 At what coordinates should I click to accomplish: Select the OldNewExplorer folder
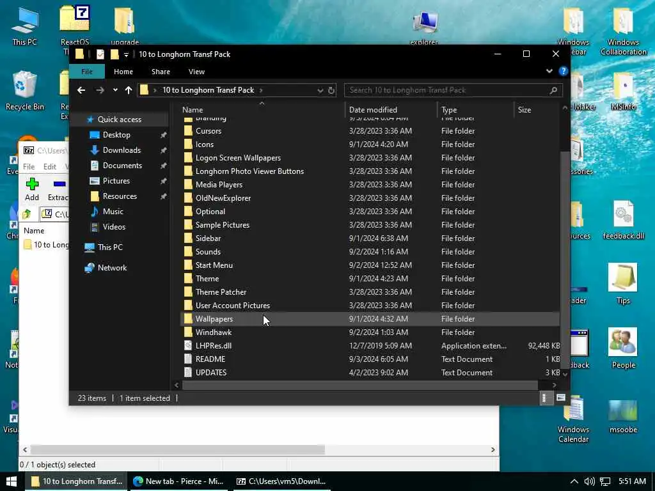(223, 198)
